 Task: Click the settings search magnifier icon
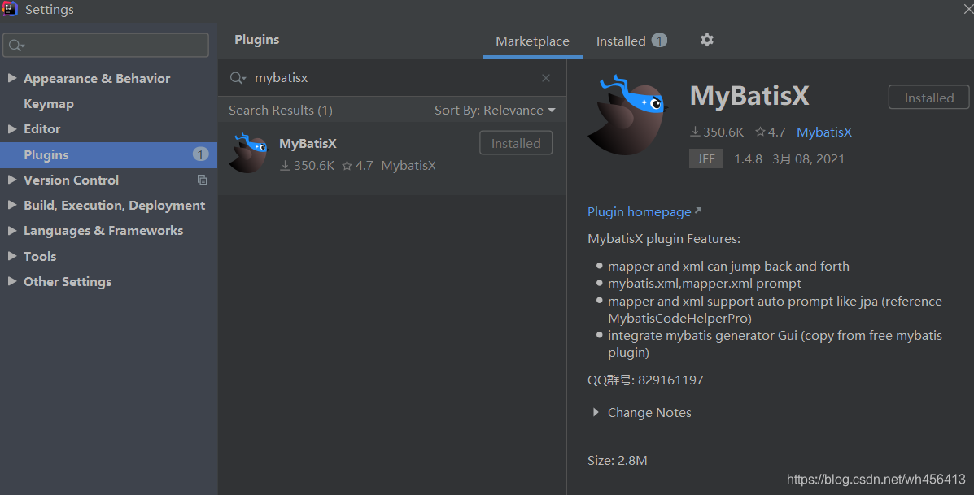(17, 46)
